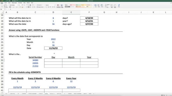The height and width of the screenshot is (96, 172).
Task: Decrease the font size
Action: (24, 5)
